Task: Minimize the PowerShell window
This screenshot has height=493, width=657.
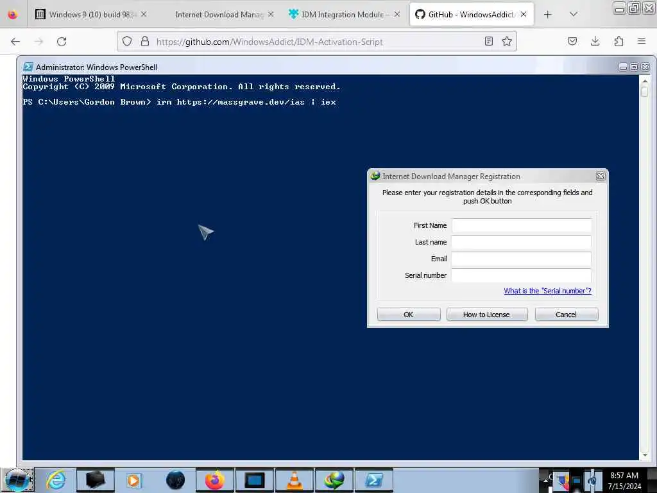Action: point(623,67)
